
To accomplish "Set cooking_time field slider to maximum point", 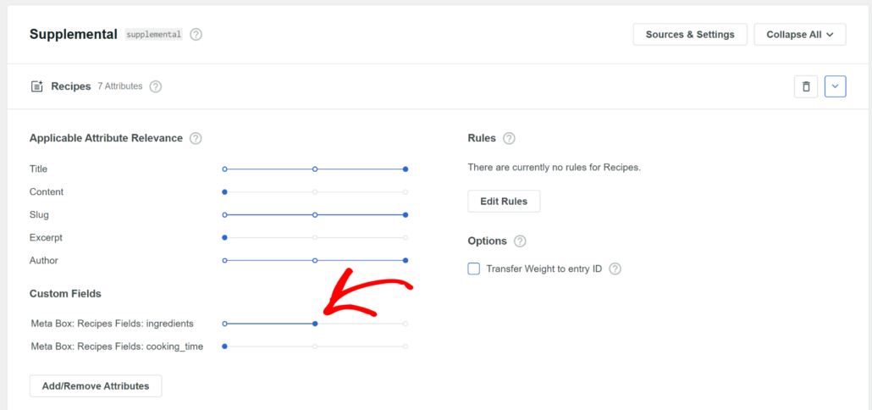I will (x=406, y=346).
